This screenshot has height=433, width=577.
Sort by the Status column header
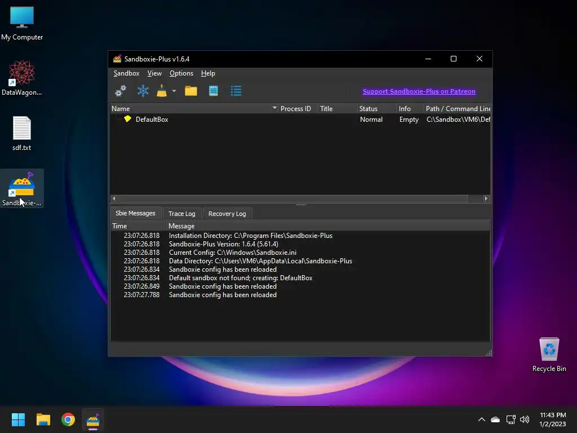(376, 109)
